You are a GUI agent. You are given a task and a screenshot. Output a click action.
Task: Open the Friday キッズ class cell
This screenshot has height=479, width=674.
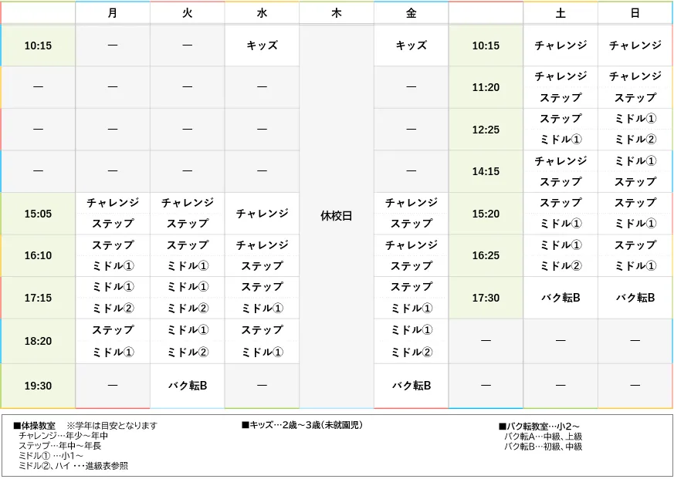pyautogui.click(x=411, y=46)
